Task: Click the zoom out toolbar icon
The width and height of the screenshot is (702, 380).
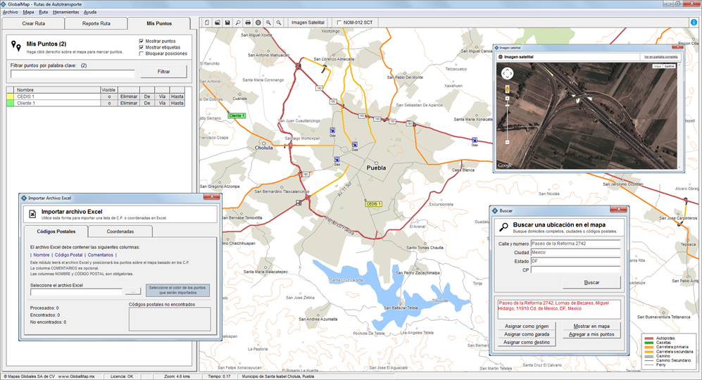Action: point(279,23)
